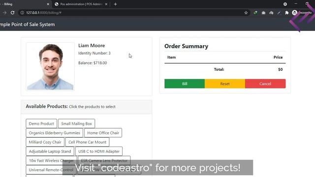
Task: Go forward in browser history
Action: 4,13
